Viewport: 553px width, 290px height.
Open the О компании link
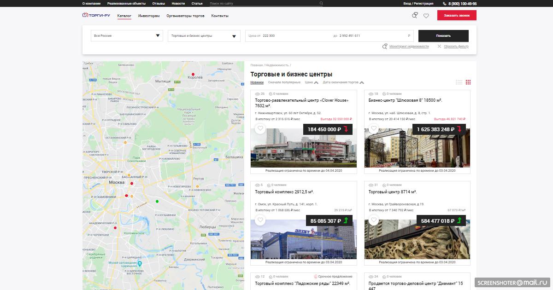[x=91, y=3]
